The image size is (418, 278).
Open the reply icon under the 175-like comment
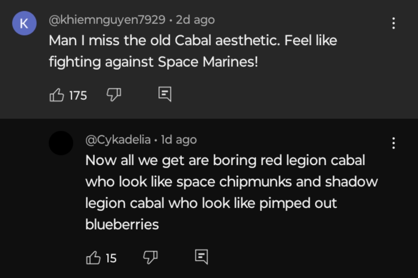coord(165,94)
